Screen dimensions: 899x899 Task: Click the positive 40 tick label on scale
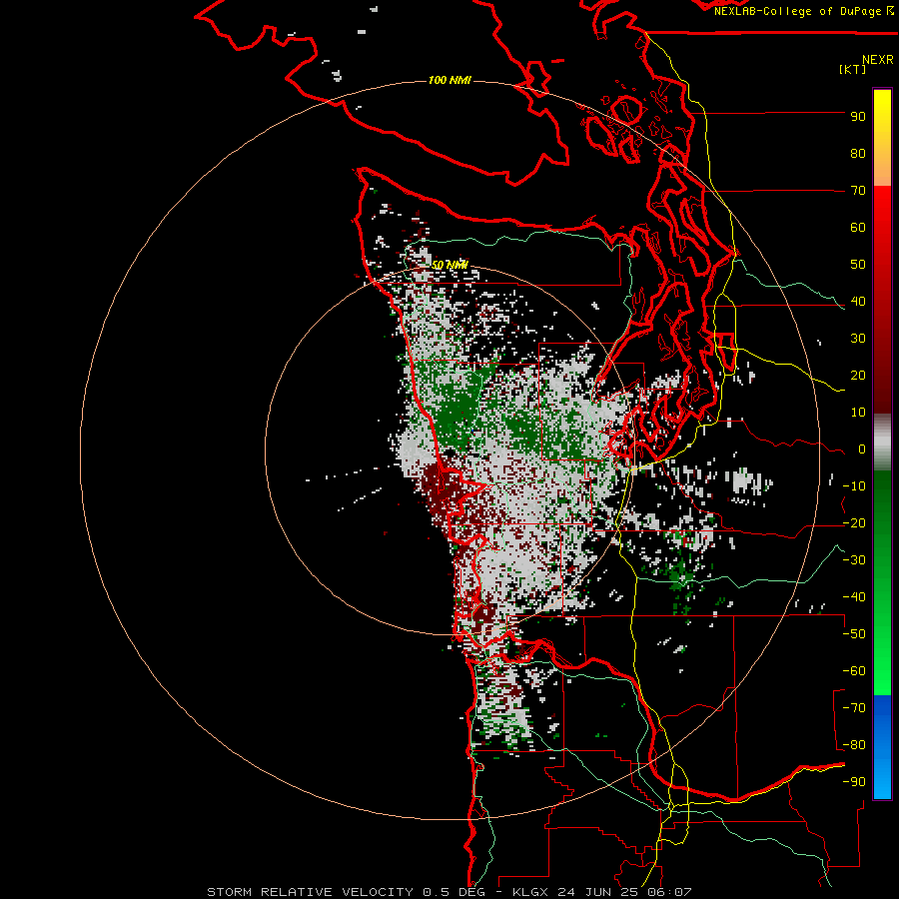(x=858, y=302)
